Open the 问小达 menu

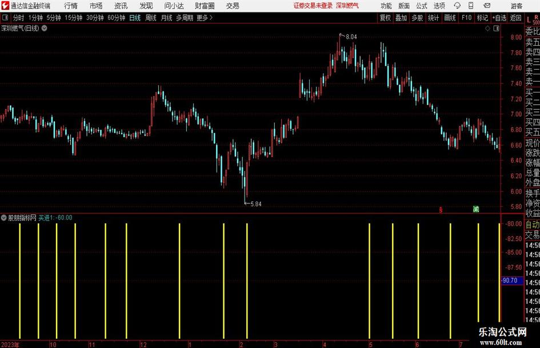click(x=174, y=6)
